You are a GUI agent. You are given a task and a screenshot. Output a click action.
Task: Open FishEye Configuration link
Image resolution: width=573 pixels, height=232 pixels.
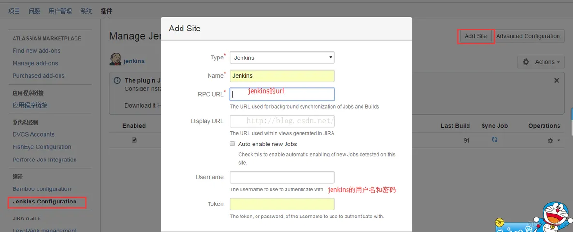(42, 147)
